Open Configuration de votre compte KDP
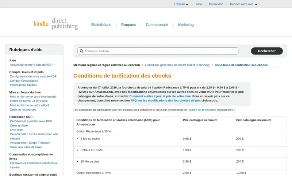Screen dimensions: 292x176 point(33,76)
